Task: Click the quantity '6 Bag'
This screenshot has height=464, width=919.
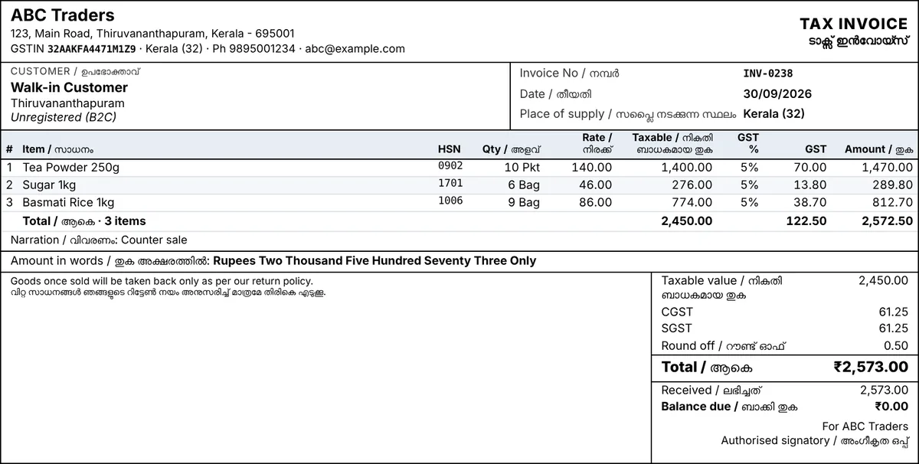Action: (x=524, y=185)
